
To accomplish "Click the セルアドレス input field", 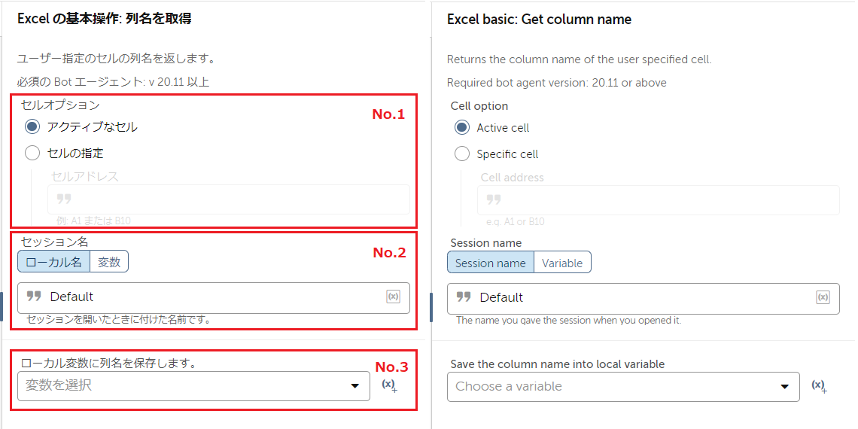I will point(229,199).
